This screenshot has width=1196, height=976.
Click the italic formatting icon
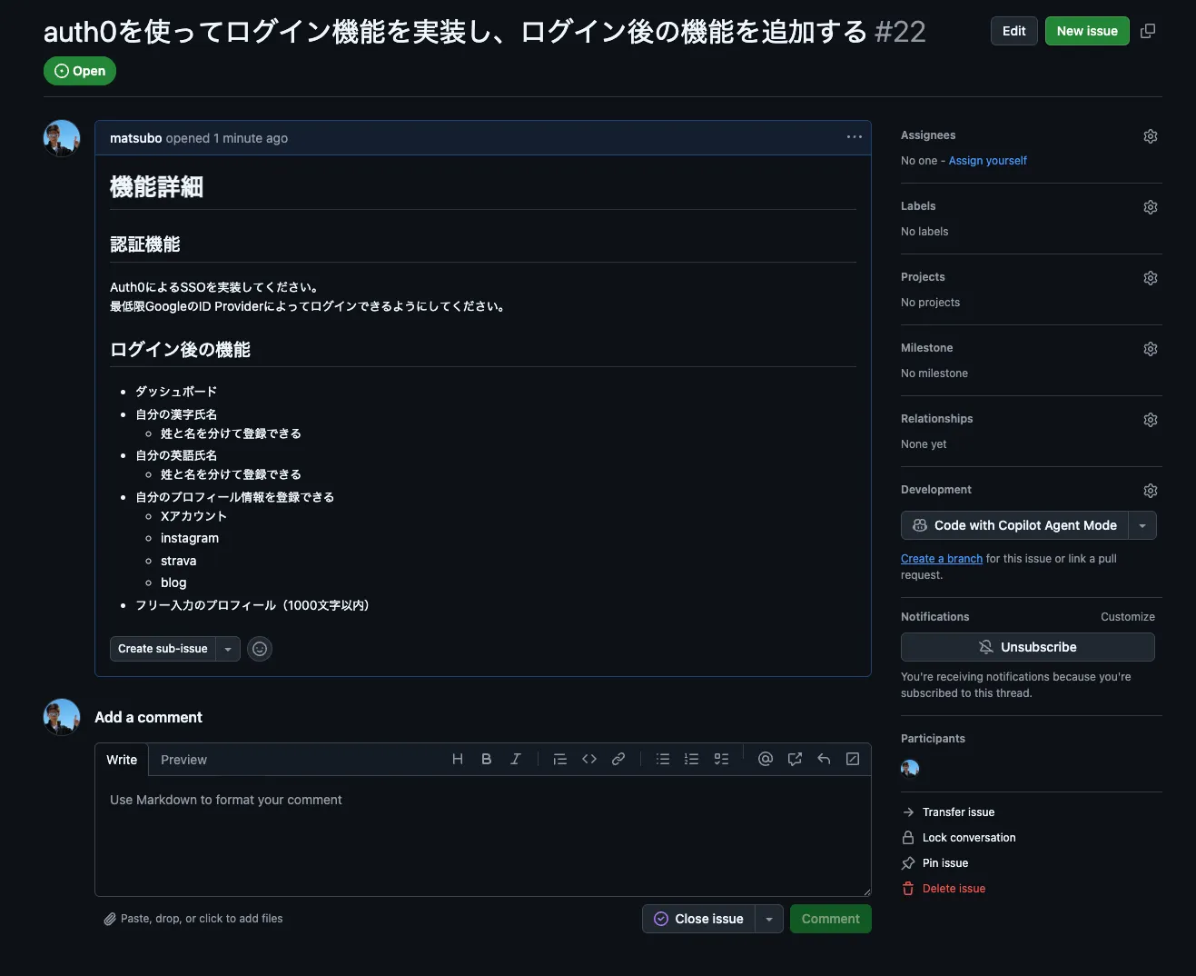[516, 759]
